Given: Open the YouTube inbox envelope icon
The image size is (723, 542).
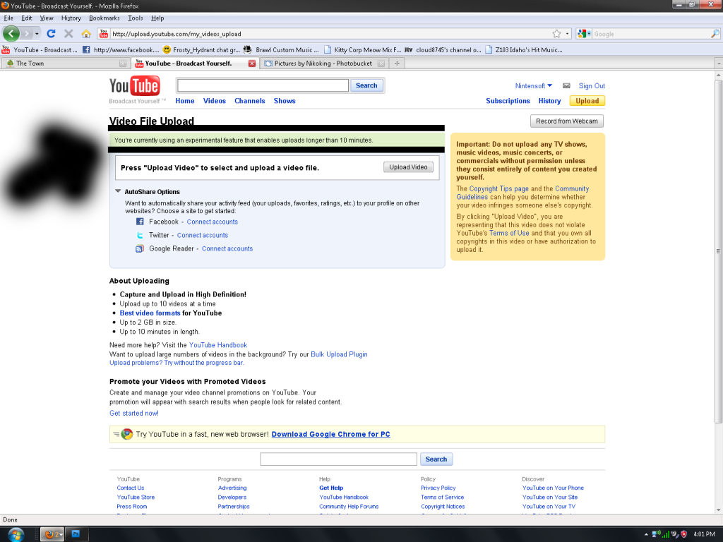Looking at the screenshot, I should [x=566, y=86].
